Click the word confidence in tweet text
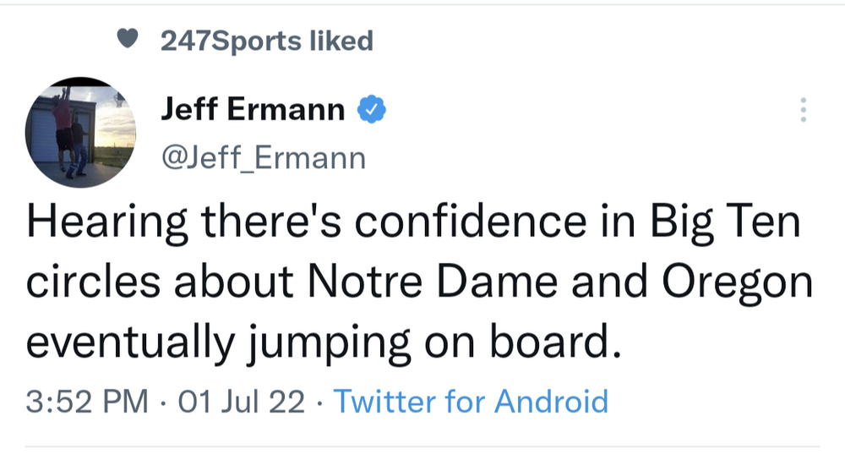Image resolution: width=845 pixels, height=460 pixels. point(470,221)
